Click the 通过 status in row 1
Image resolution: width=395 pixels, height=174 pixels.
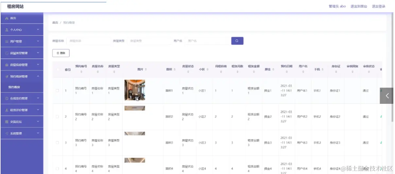(366, 90)
